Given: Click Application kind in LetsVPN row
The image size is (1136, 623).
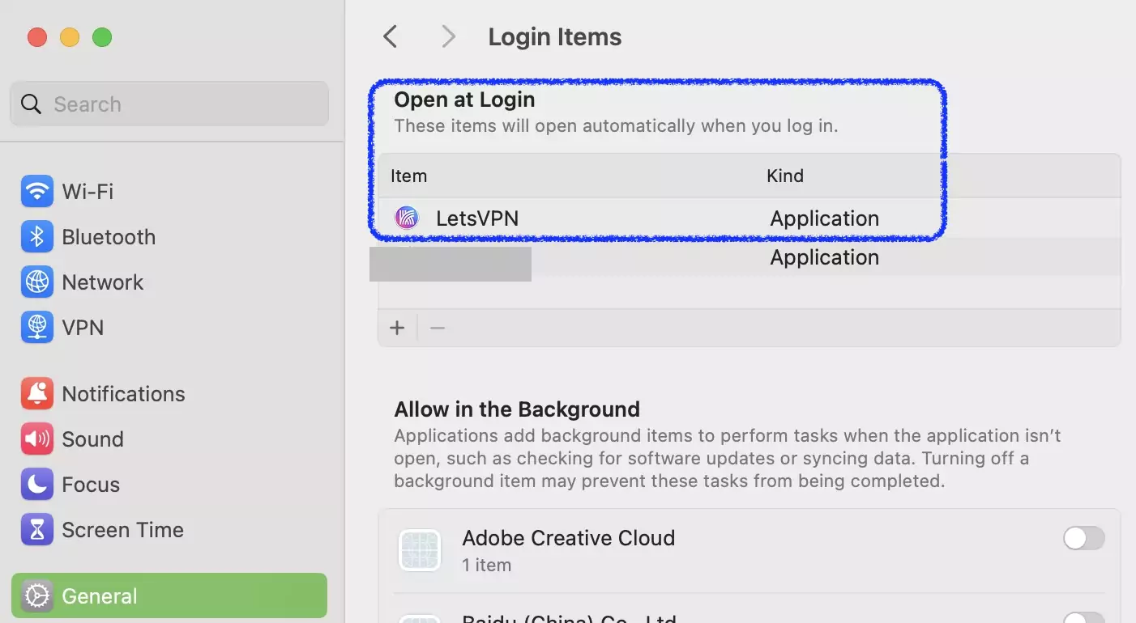Looking at the screenshot, I should coord(824,218).
